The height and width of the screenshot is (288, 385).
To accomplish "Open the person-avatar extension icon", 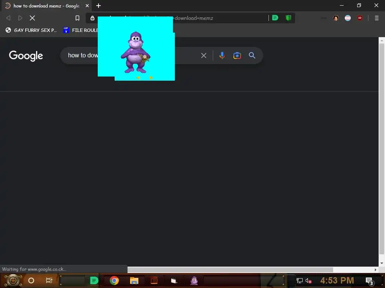I will 336,18.
